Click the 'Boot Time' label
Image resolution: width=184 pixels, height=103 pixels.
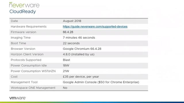click(18, 43)
